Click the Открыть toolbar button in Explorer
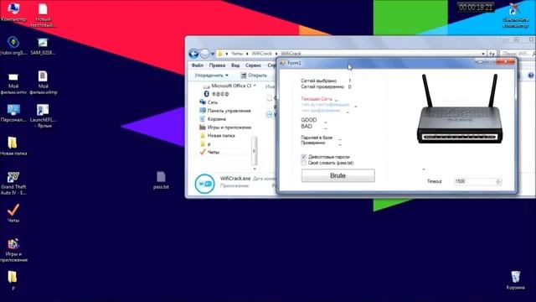 [x=254, y=75]
